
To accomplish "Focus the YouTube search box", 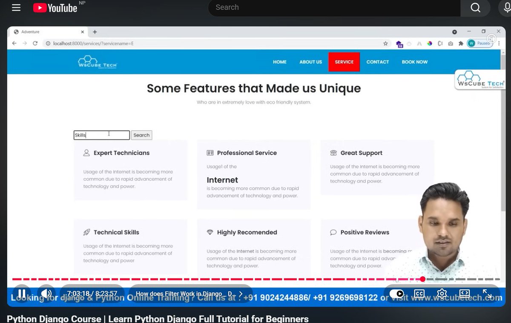I will click(334, 8).
